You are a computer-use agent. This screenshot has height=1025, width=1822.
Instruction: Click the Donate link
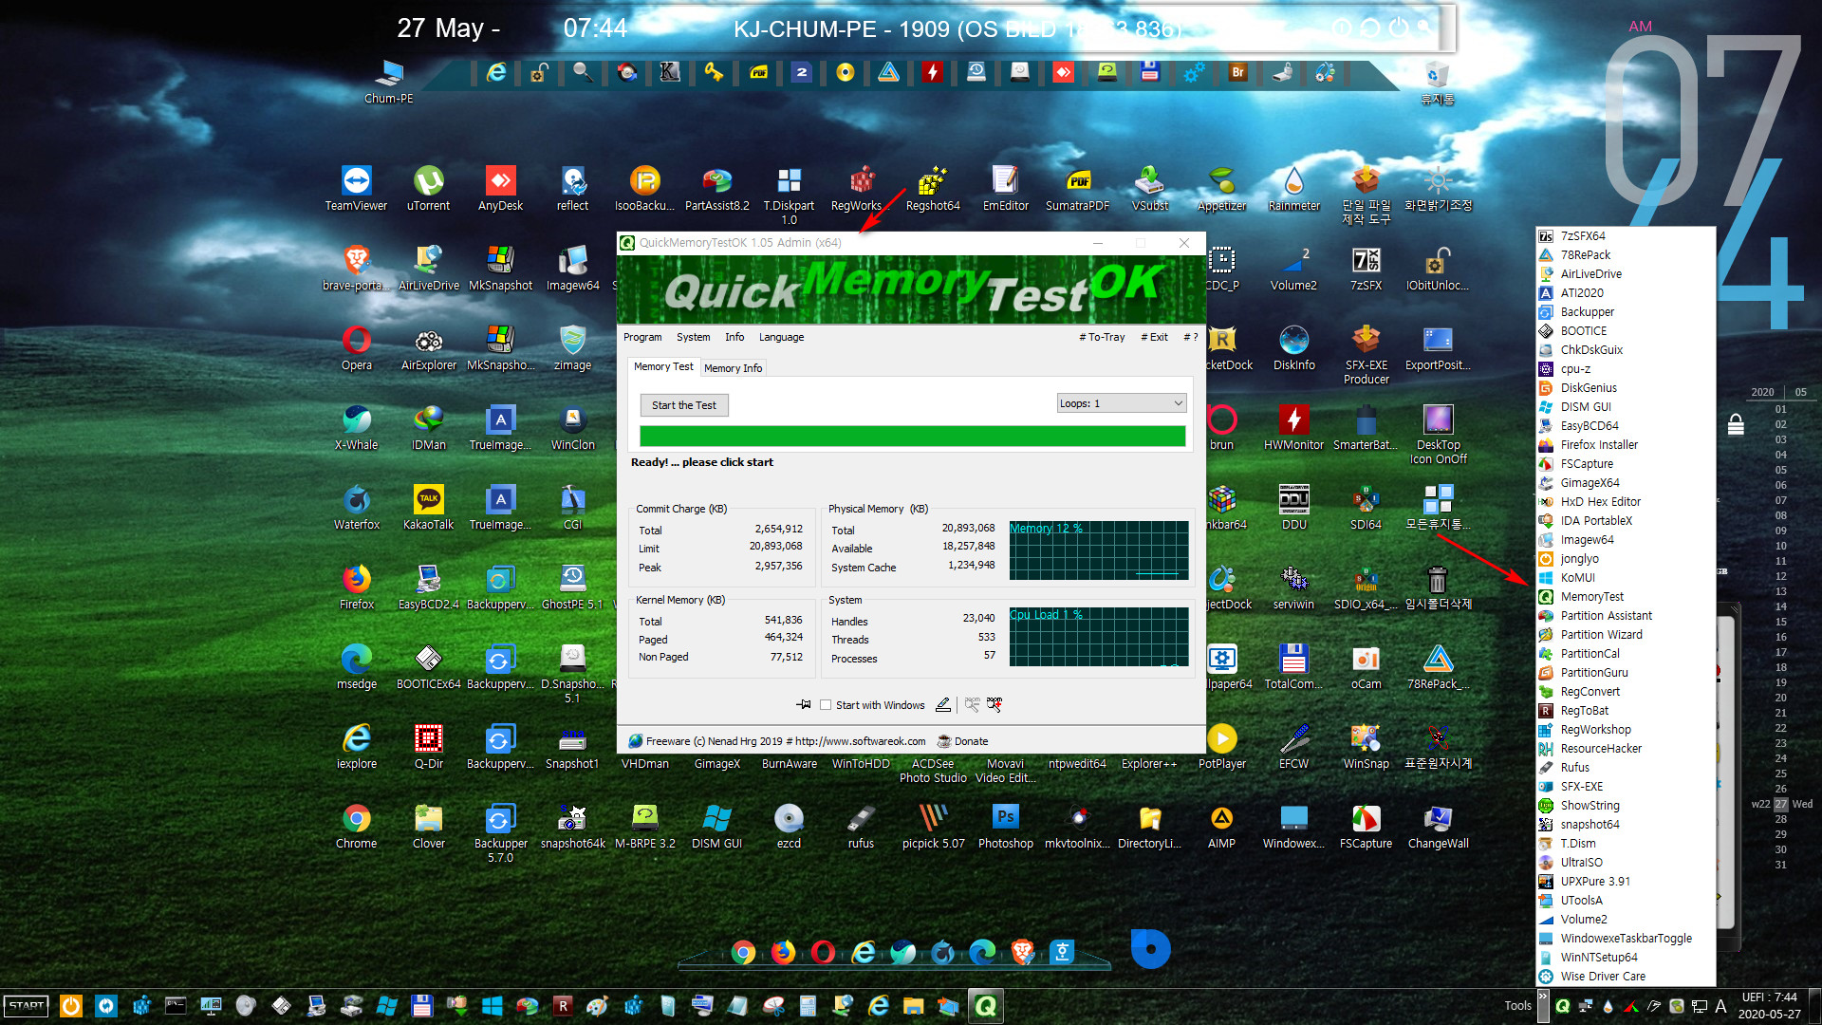point(963,741)
